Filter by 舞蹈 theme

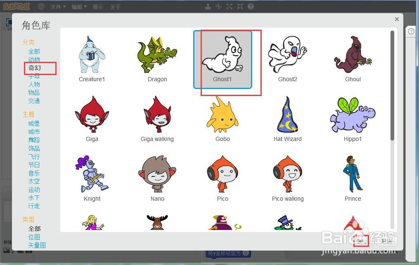pyautogui.click(x=34, y=140)
